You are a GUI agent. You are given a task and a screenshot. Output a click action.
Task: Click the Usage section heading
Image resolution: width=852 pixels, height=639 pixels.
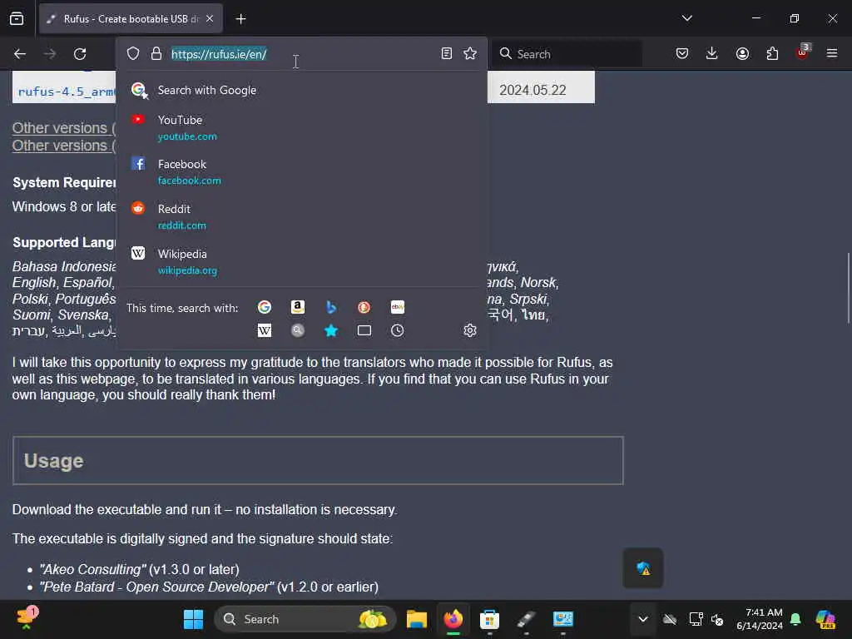pyautogui.click(x=54, y=461)
